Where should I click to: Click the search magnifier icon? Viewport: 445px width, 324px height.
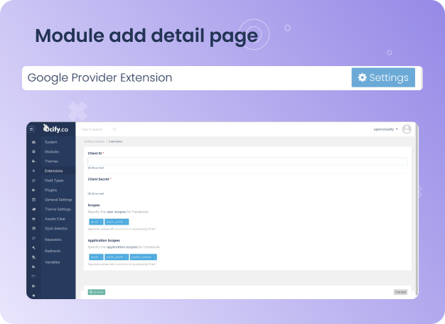click(x=114, y=129)
